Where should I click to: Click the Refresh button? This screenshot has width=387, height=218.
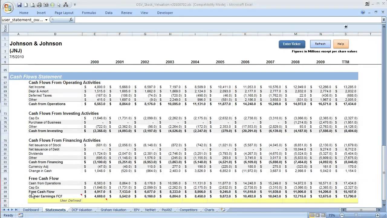click(320, 44)
